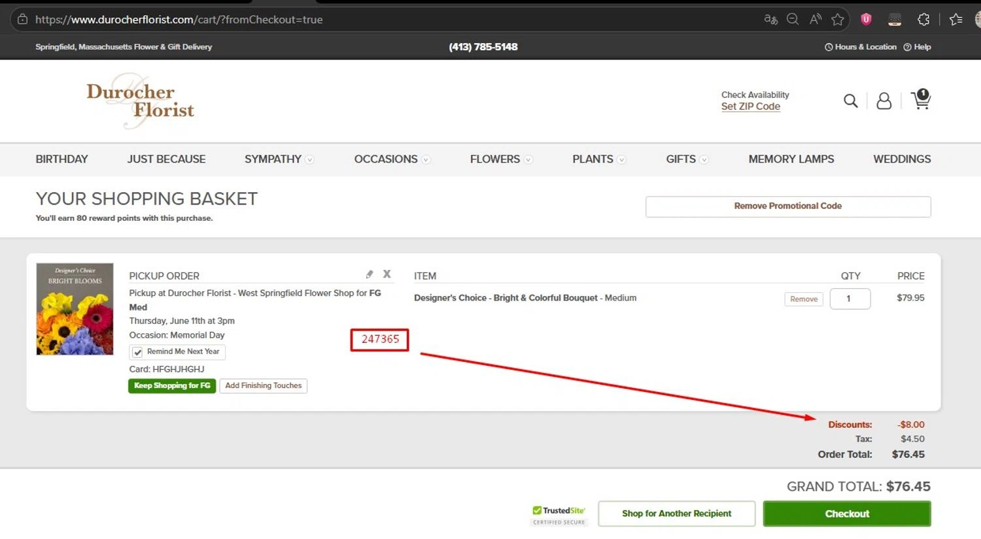The width and height of the screenshot is (981, 539).
Task: Click the Durocher Florist logo
Action: (140, 101)
